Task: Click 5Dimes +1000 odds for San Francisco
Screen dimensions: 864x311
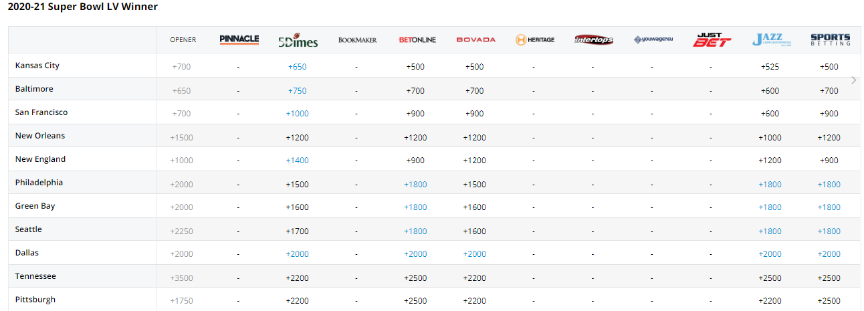Action: coord(298,114)
